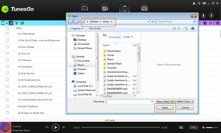Image resolution: width=221 pixels, height=133 pixels.
Task: Adjust the volume slider
Action: pos(212,128)
